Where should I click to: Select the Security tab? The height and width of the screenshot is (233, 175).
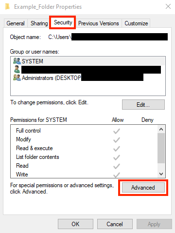pos(63,22)
